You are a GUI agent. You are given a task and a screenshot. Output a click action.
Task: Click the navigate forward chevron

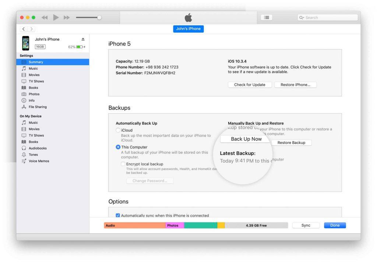point(32,29)
